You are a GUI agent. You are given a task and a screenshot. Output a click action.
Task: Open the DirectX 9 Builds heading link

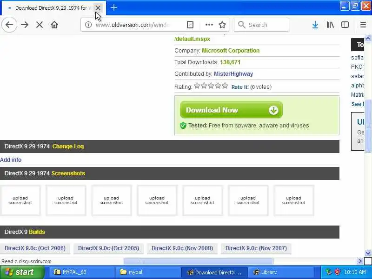(37, 232)
